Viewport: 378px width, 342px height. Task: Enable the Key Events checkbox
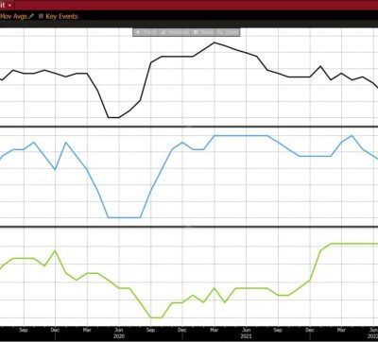coord(41,16)
